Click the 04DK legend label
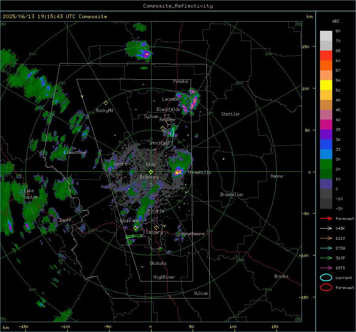This screenshot has height=332, width=356. [x=340, y=229]
